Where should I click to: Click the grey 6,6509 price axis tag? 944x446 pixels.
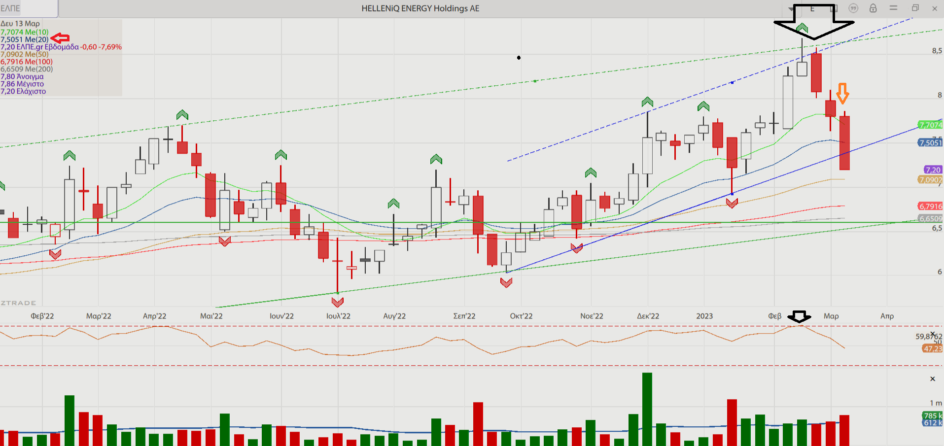coord(931,219)
